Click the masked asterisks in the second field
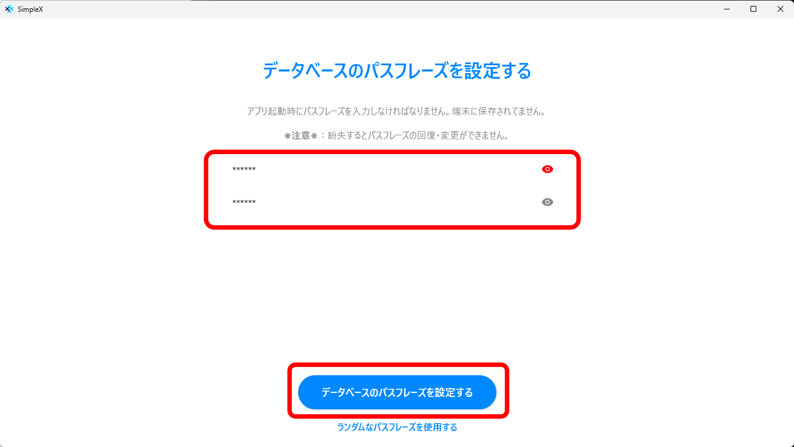 [x=244, y=202]
